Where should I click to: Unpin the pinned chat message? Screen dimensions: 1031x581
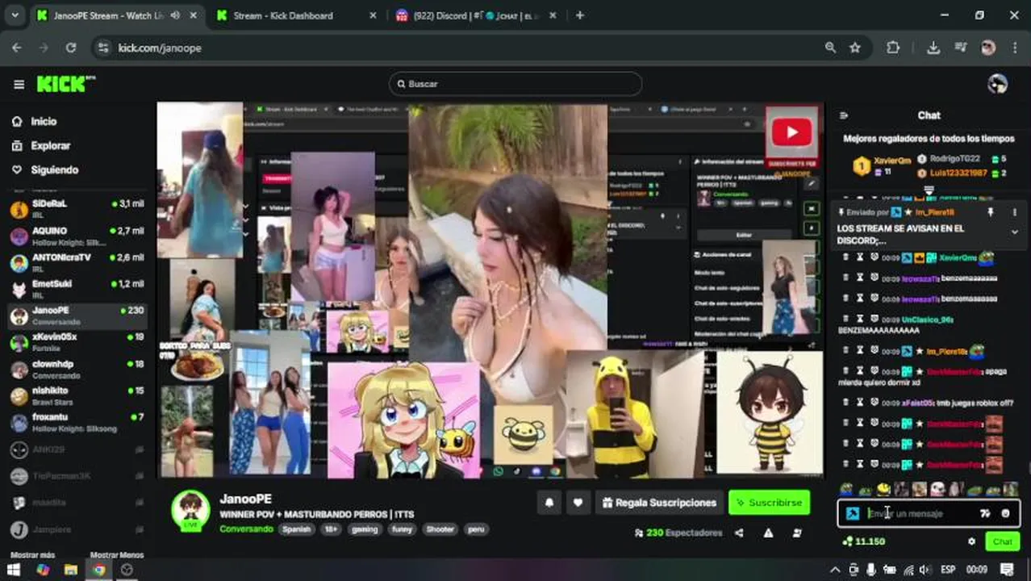(x=990, y=212)
